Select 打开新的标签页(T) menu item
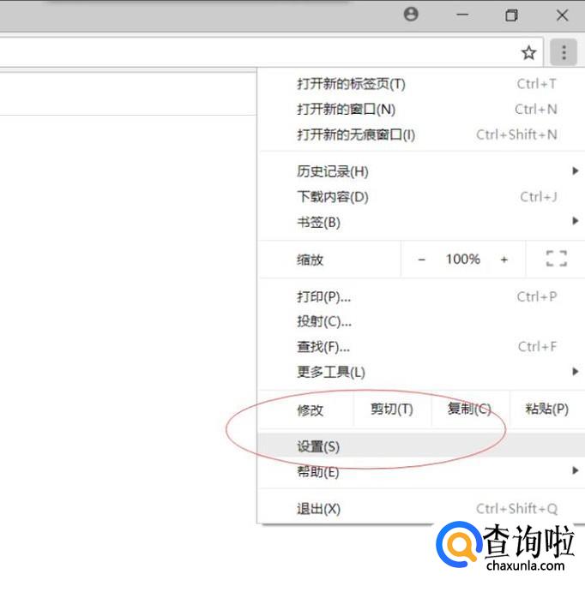Screen dimensions: 585x592 (x=351, y=84)
